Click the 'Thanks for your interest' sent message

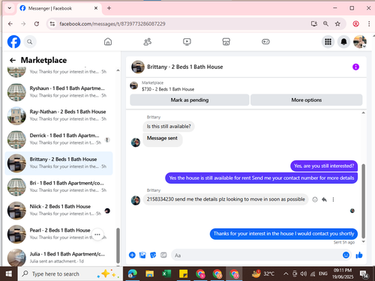coord(283,234)
